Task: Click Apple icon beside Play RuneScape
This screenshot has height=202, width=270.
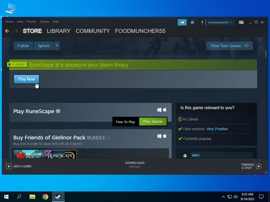Action: click(165, 110)
